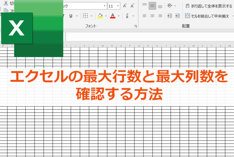This screenshot has width=234, height=157.
Task: Apply the yellow fill color bucket
Action: point(100,16)
